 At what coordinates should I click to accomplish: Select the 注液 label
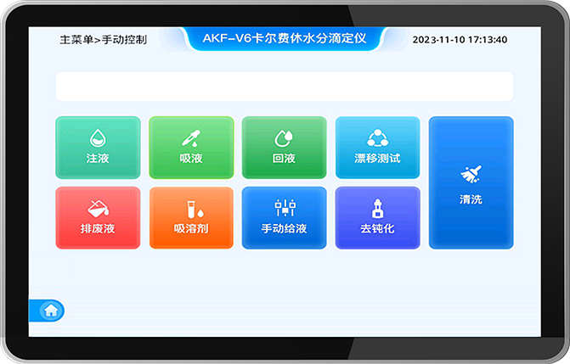pos(98,159)
